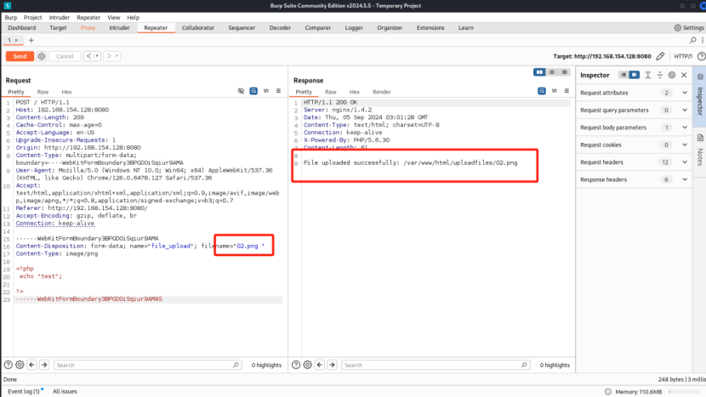Switch to the Target tab
Screen dimensions: 706x397
(58, 28)
